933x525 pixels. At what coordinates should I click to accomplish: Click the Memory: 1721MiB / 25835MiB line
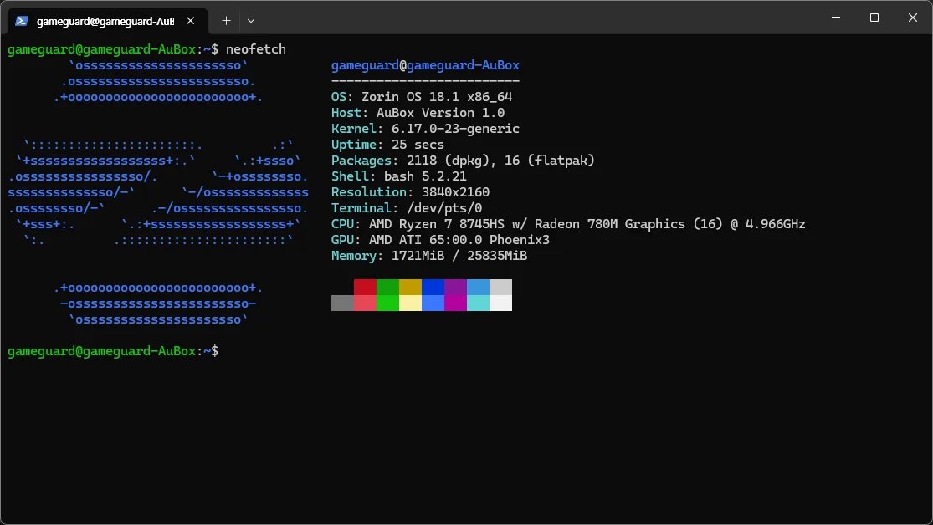(429, 256)
